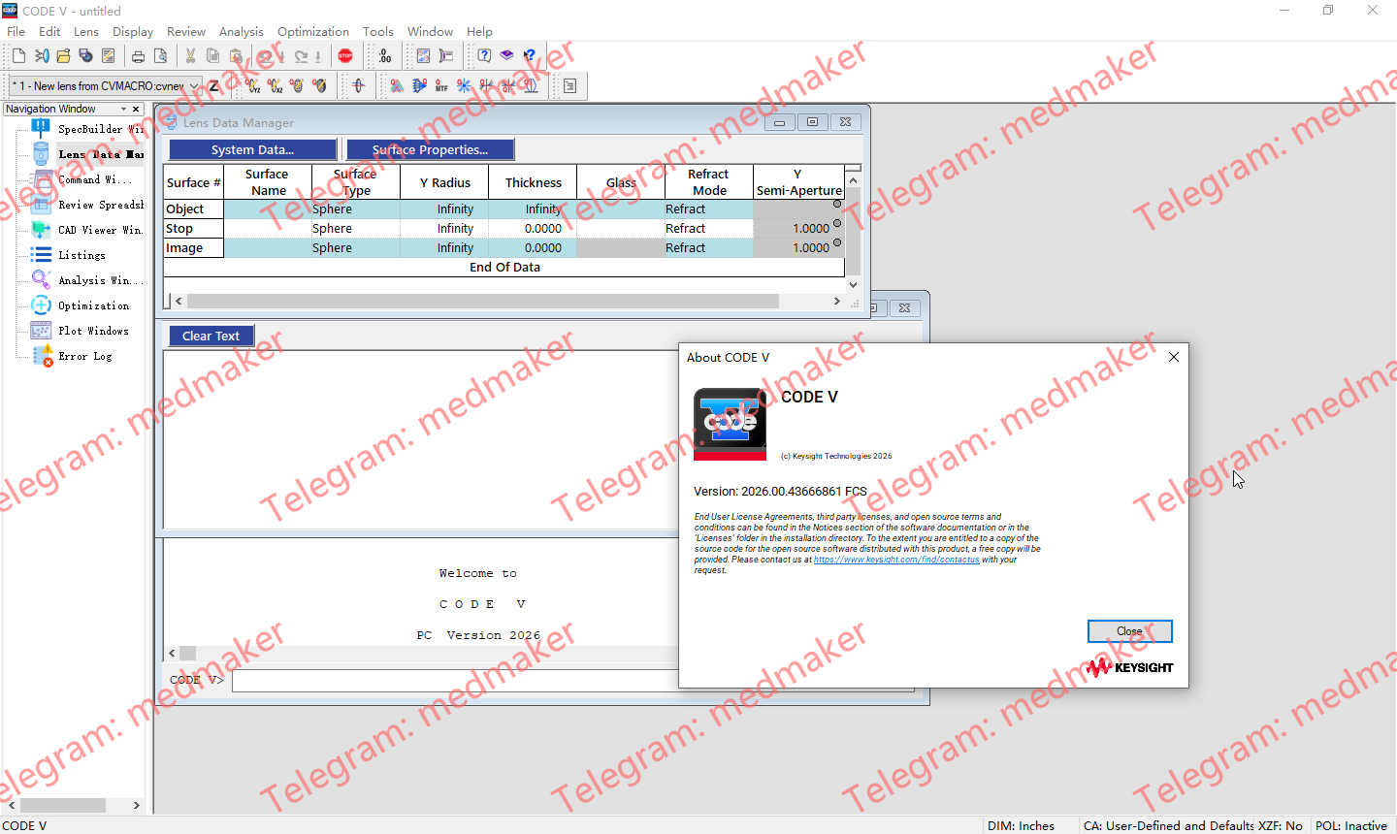Save the lens using the disk icon
The width and height of the screenshot is (1397, 834).
pos(85,56)
